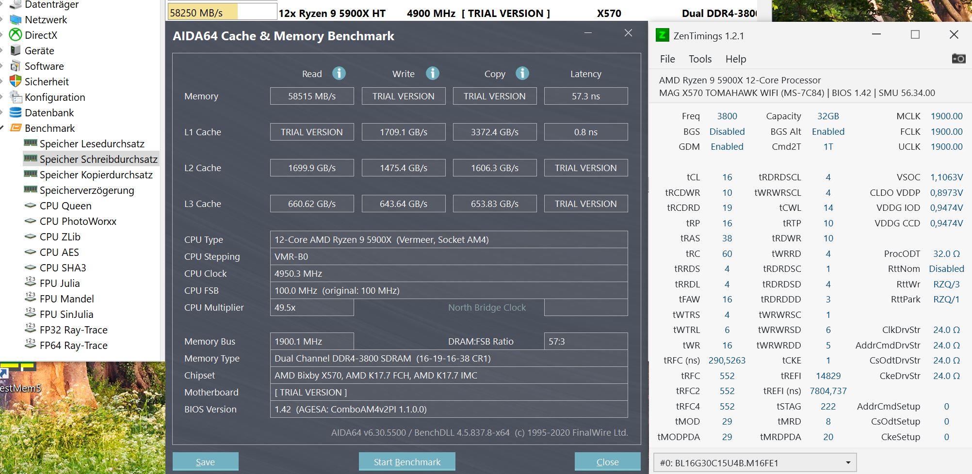Click the L3 Cache Read value 660.62 GB/s
This screenshot has height=474, width=972.
pos(312,204)
